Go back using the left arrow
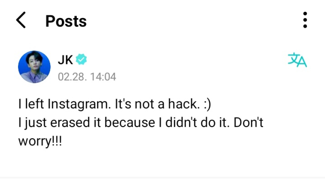Image resolution: width=325 pixels, height=183 pixels. tap(21, 20)
